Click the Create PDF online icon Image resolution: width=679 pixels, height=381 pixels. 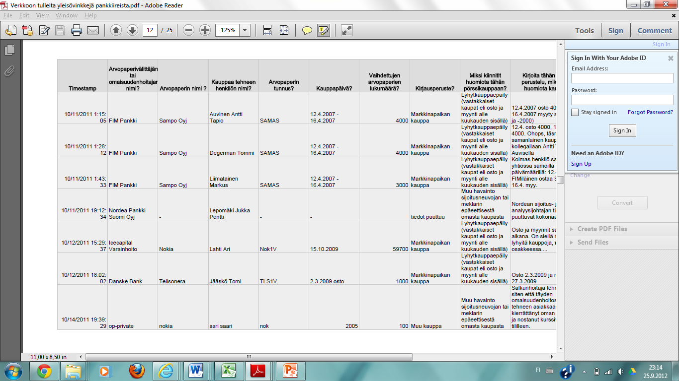[x=27, y=31]
